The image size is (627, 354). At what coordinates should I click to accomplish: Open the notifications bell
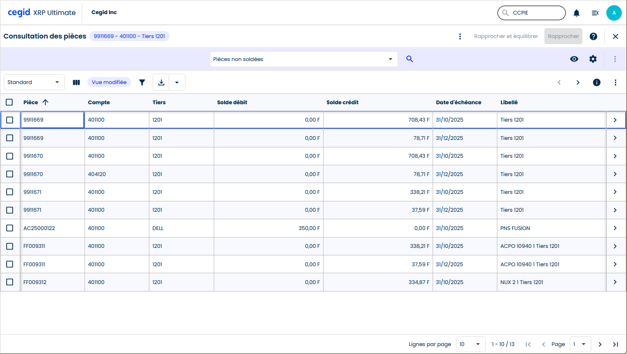pyautogui.click(x=576, y=13)
